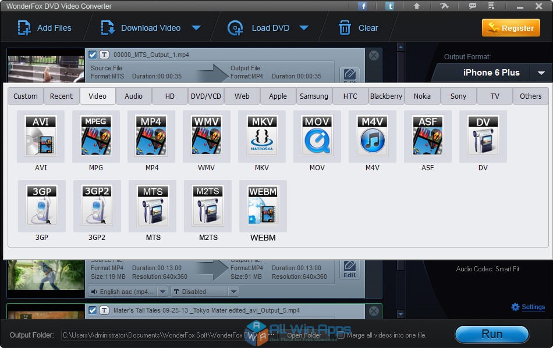This screenshot has width=553, height=348.
Task: Start conversion with the Run button
Action: click(492, 334)
